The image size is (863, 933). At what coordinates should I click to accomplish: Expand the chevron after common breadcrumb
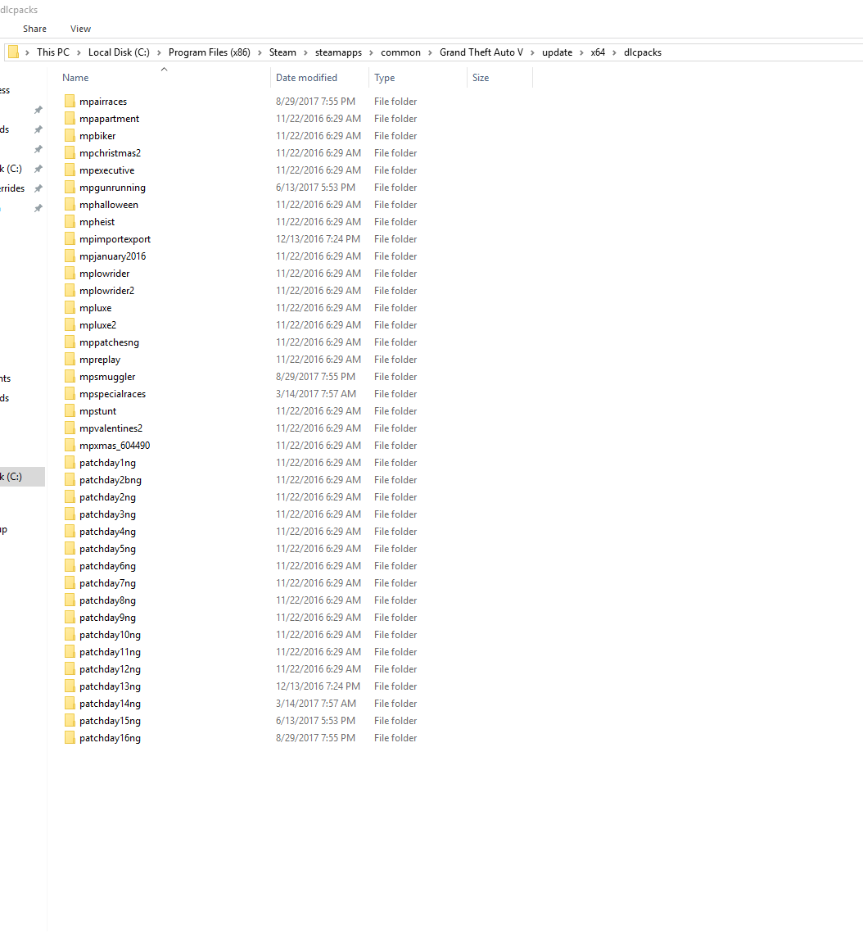(x=430, y=52)
